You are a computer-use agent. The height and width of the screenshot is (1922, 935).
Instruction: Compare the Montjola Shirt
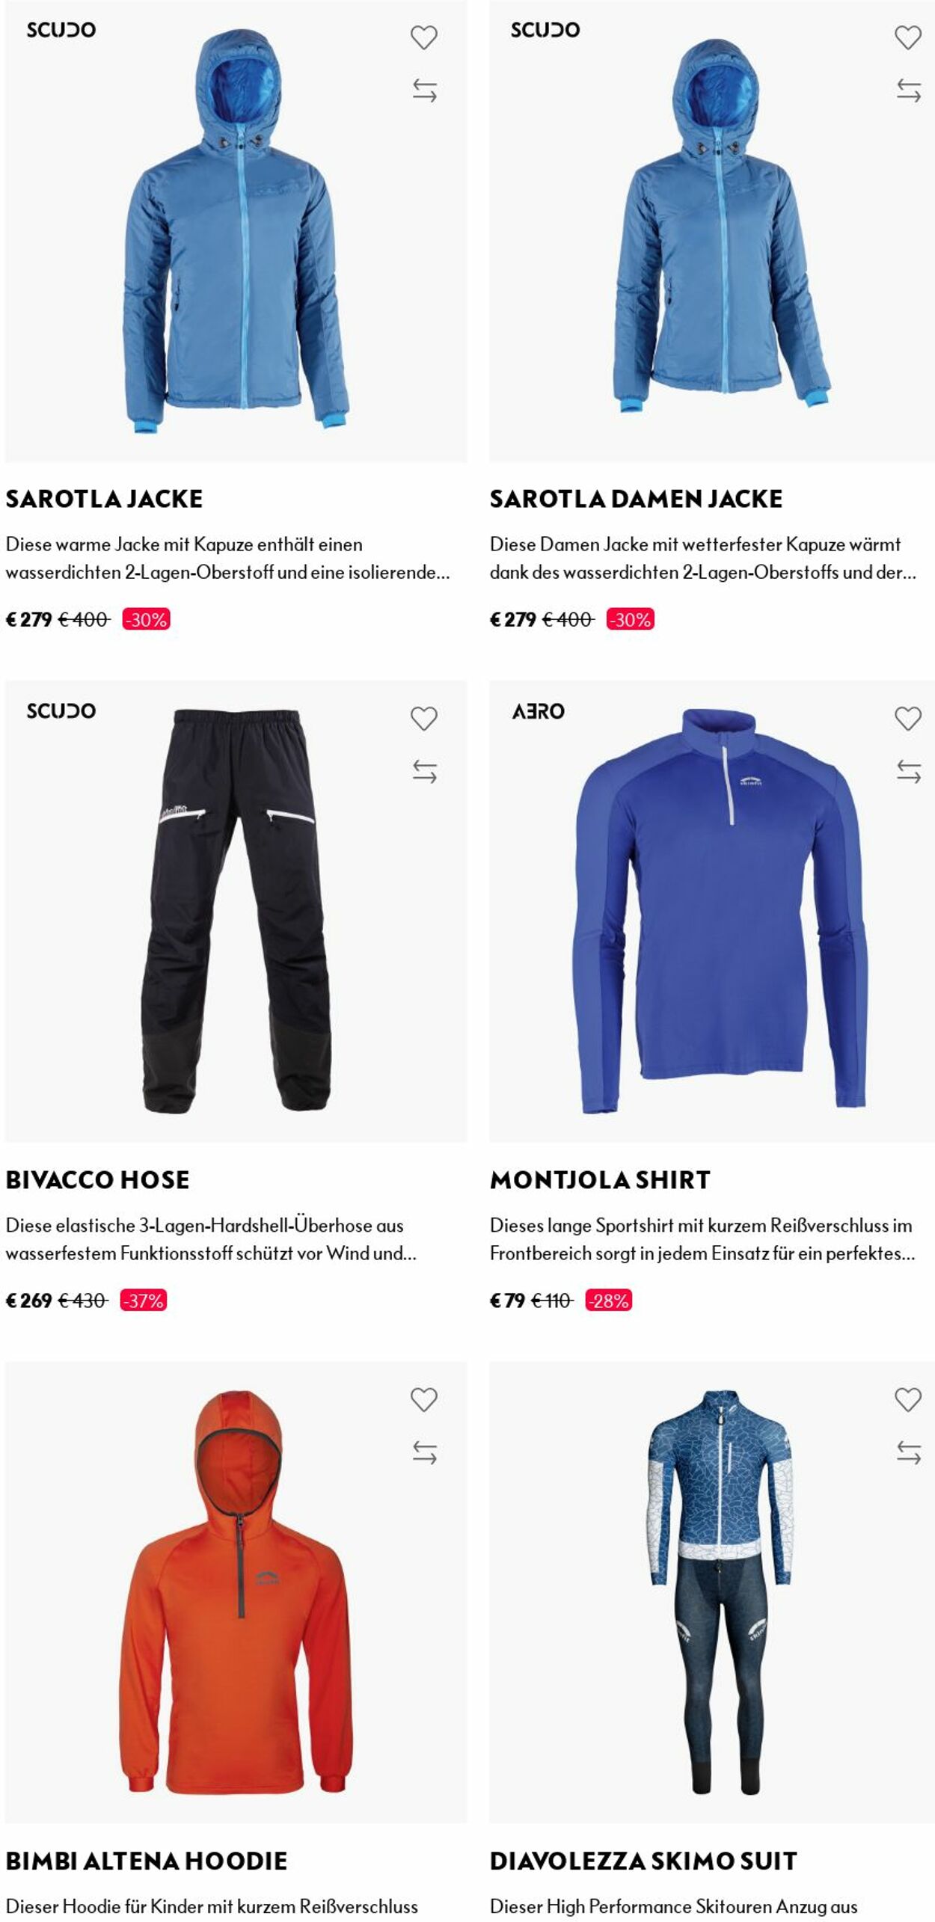pyautogui.click(x=908, y=772)
